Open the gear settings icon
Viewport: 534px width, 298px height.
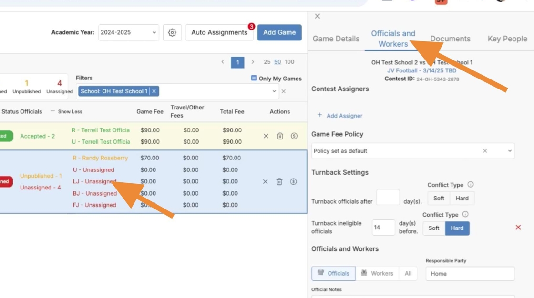[172, 32]
